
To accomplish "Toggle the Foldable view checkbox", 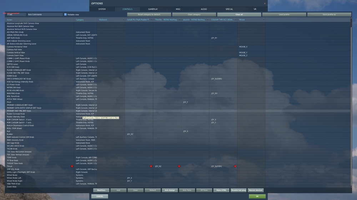I will coord(65,15).
